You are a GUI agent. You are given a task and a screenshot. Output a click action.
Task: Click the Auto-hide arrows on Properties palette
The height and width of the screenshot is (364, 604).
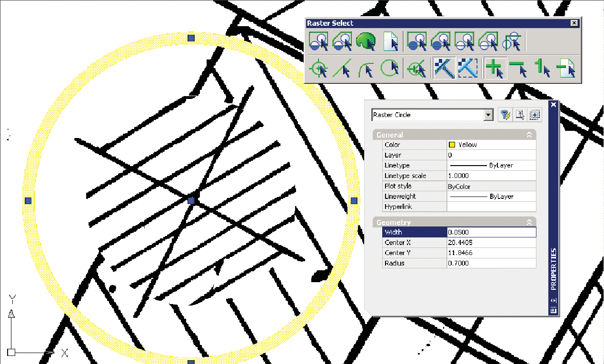point(553,301)
